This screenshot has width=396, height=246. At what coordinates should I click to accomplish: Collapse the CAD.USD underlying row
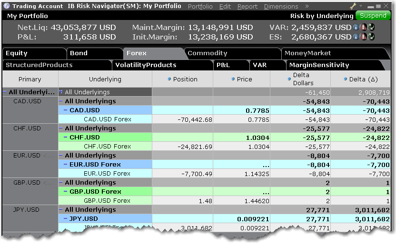click(x=66, y=110)
